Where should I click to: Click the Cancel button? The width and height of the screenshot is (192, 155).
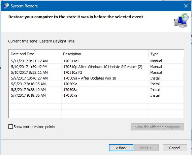point(175,148)
